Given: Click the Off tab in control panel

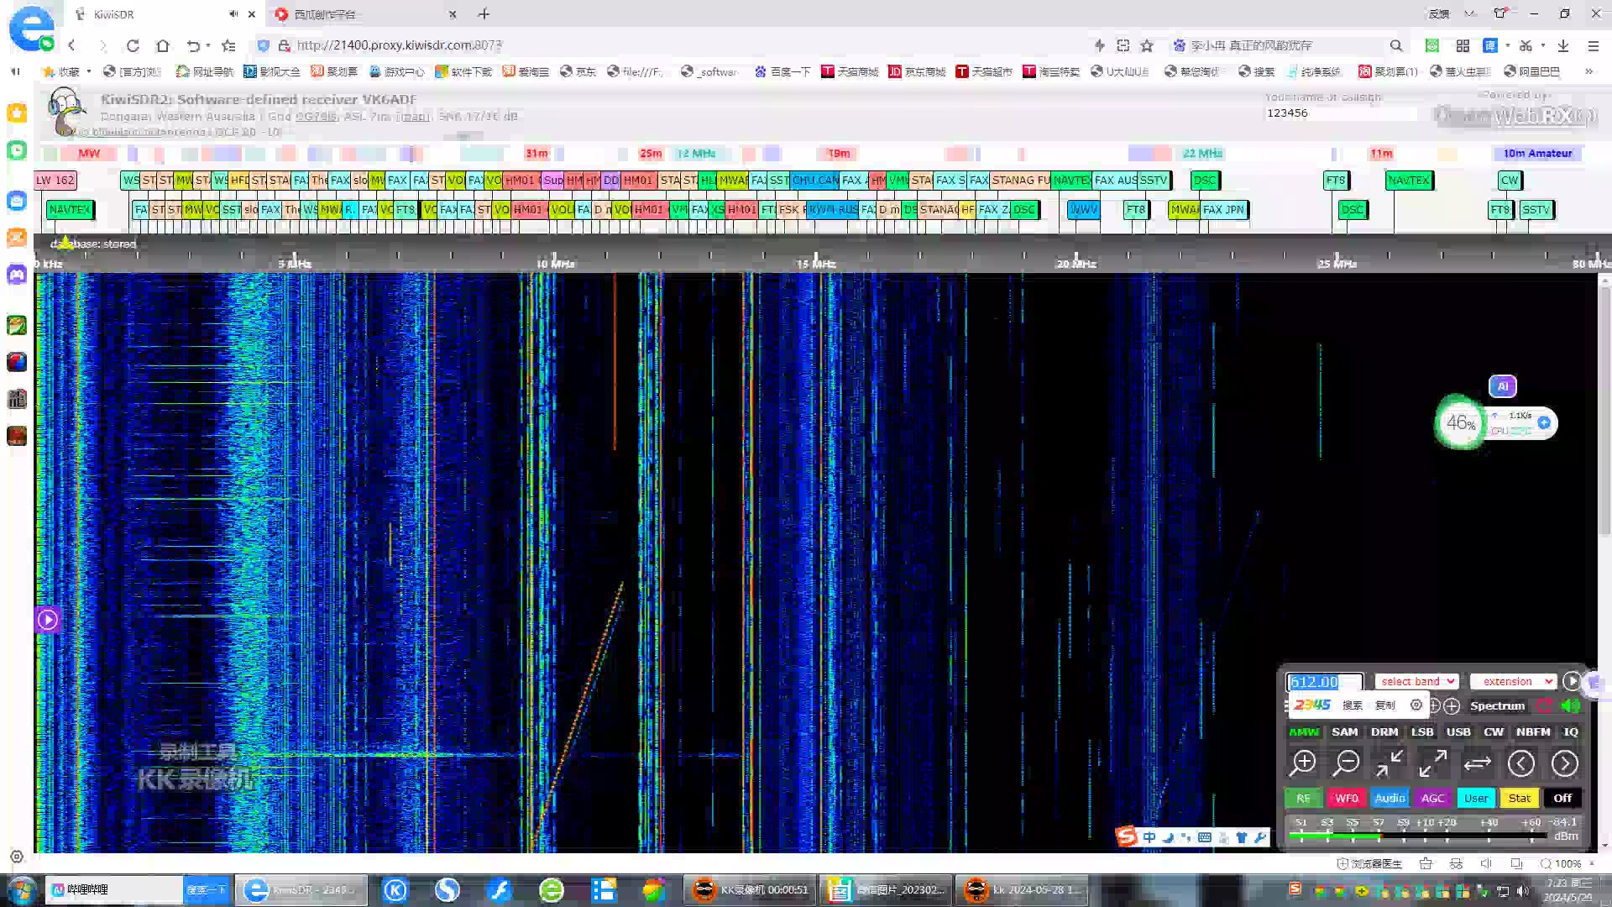Looking at the screenshot, I should coord(1562,798).
